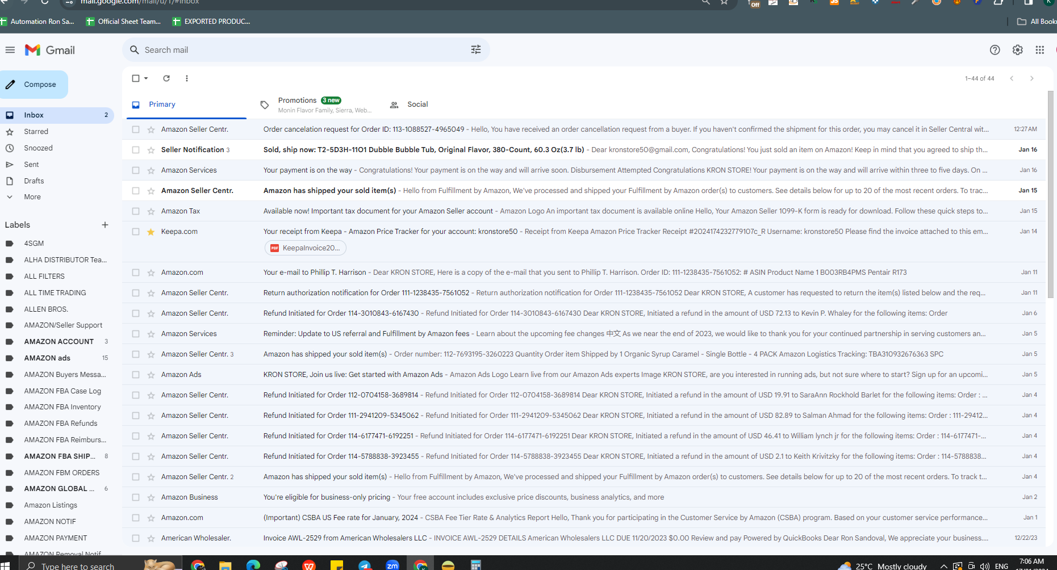
Task: Show hidden system tray icons
Action: tap(944, 566)
